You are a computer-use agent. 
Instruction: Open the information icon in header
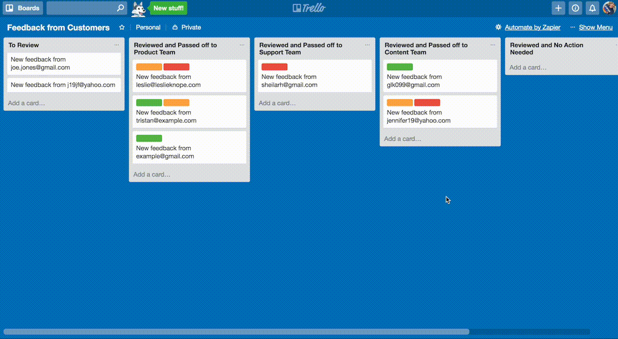pos(575,8)
